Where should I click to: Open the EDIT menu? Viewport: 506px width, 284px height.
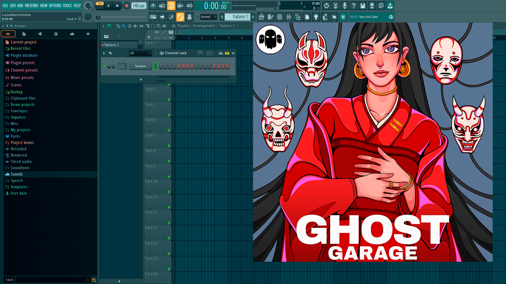13,6
